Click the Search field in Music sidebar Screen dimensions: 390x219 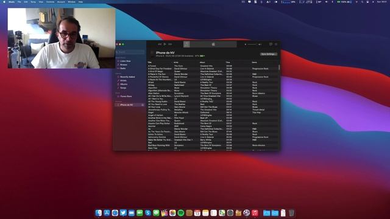pos(130,52)
